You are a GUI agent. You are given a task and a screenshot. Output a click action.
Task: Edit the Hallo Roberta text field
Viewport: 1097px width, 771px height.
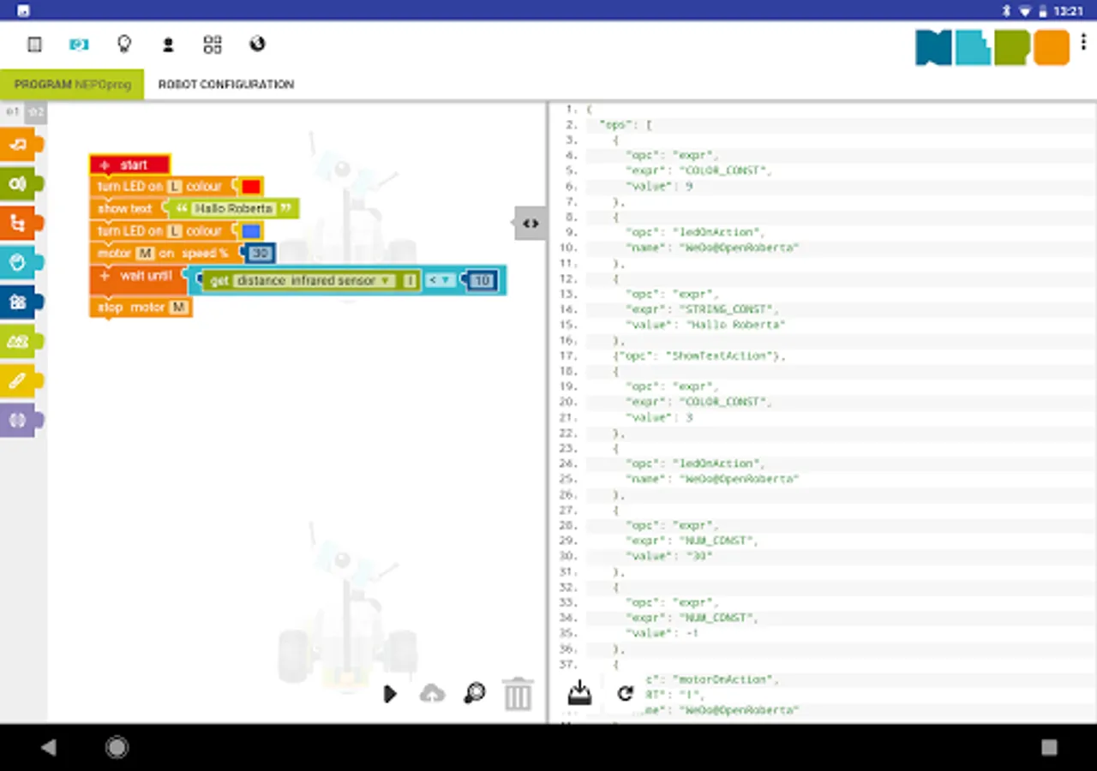[x=233, y=209]
